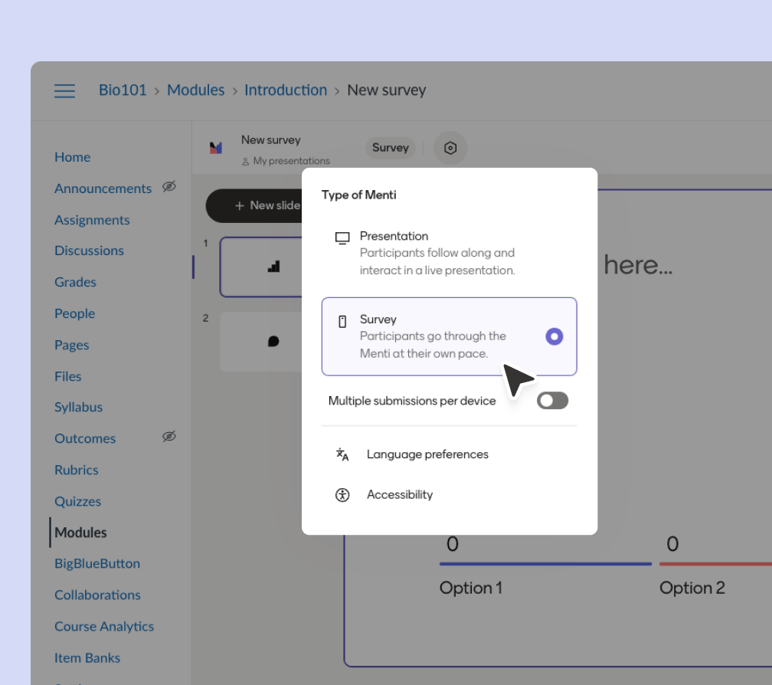Image resolution: width=772 pixels, height=685 pixels.
Task: Click the Language preferences translate icon
Action: point(342,454)
